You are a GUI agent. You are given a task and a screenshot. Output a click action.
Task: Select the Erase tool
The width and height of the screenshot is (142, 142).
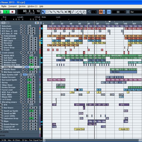click(x=58, y=12)
